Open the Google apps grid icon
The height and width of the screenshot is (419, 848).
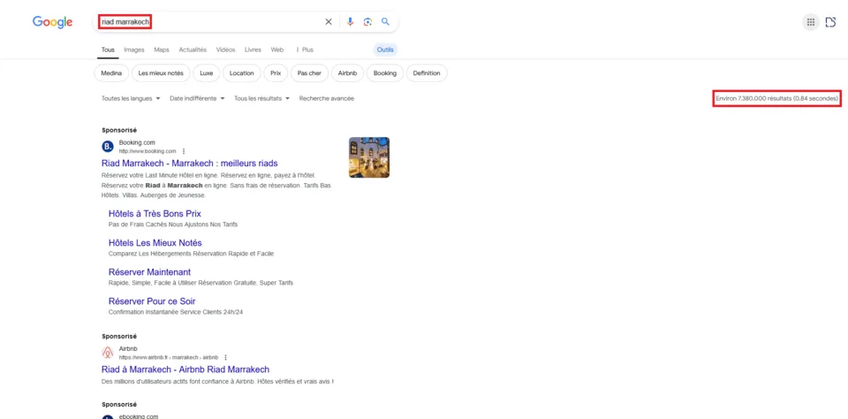pyautogui.click(x=811, y=22)
